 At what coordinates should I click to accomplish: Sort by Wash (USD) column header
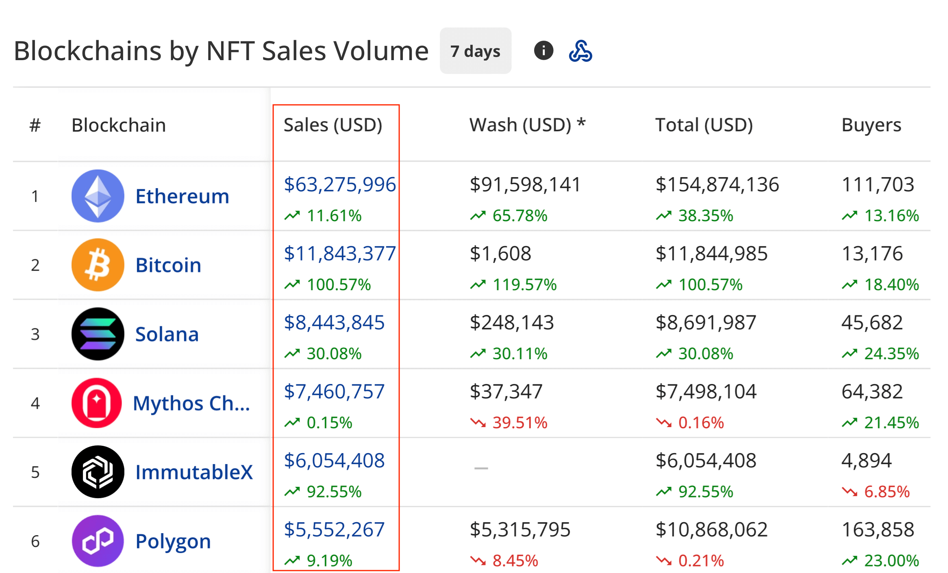[x=527, y=125]
